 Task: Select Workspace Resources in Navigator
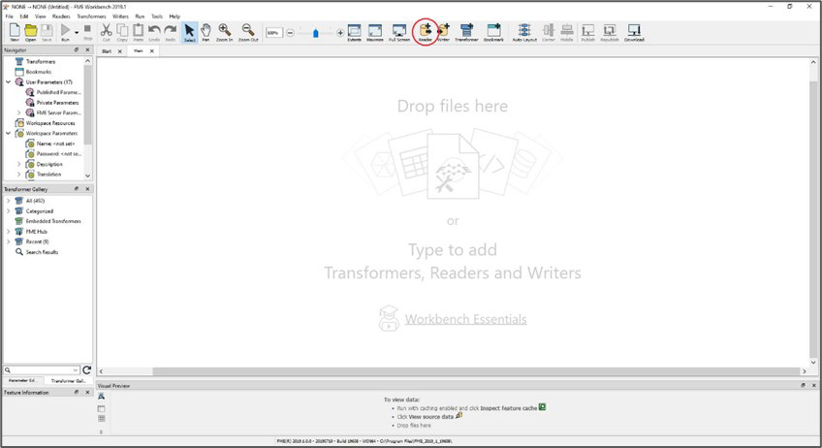point(50,123)
